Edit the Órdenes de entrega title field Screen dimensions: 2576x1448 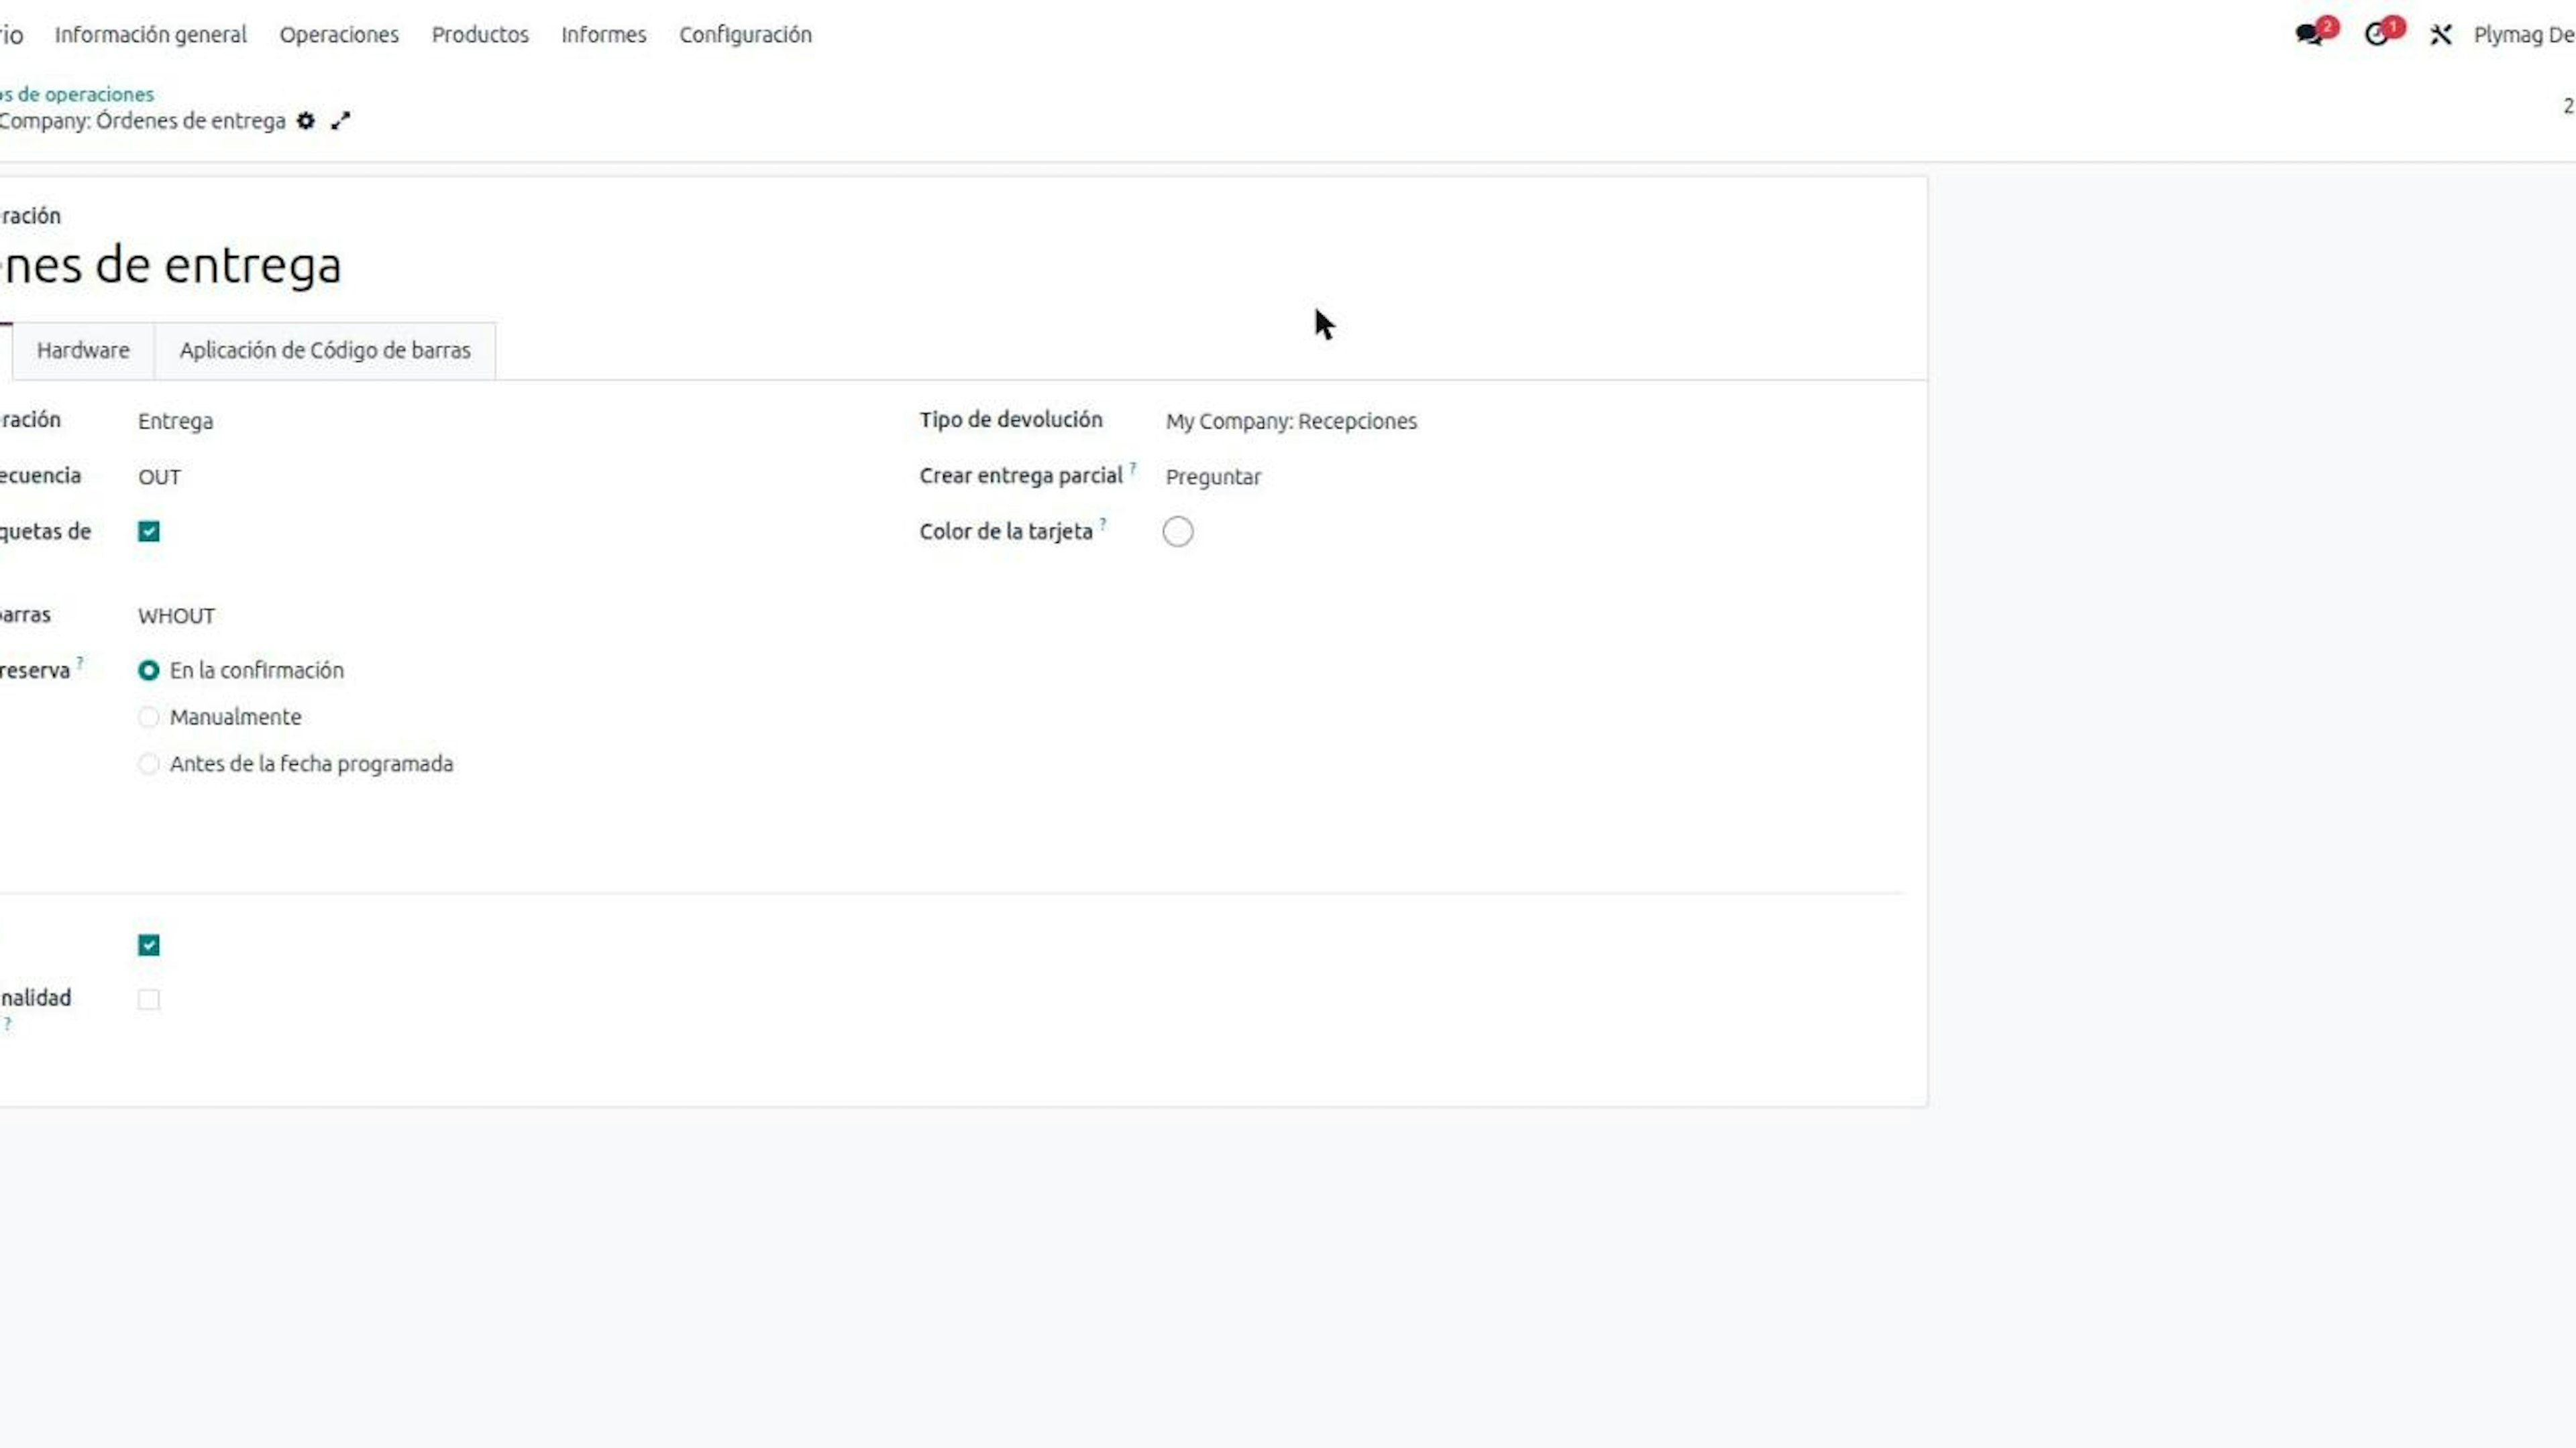click(171, 266)
